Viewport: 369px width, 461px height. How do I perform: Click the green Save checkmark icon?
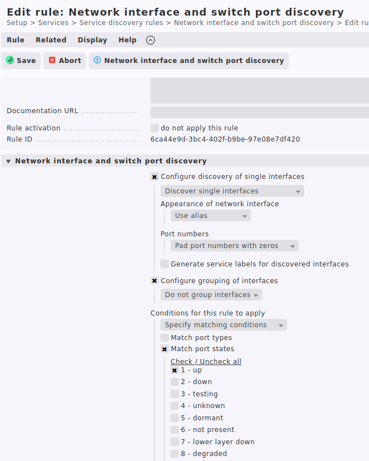(x=9, y=60)
